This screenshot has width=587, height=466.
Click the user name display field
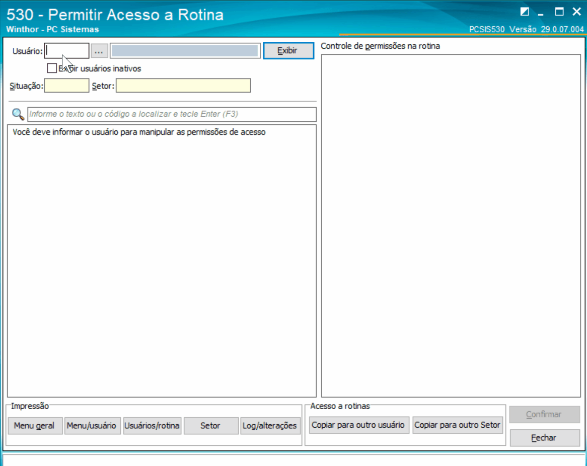coord(185,51)
